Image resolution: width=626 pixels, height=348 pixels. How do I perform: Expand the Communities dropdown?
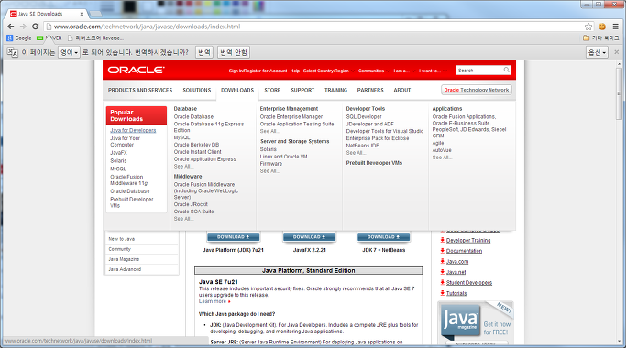pyautogui.click(x=374, y=71)
